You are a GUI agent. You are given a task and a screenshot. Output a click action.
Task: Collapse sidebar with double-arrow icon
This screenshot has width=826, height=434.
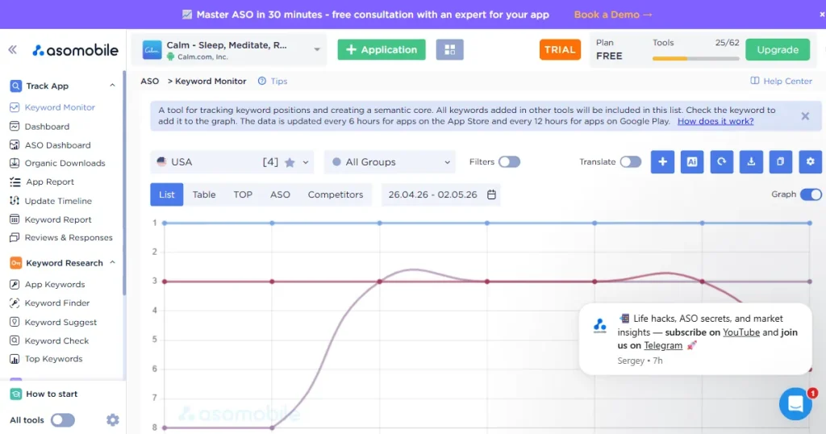click(x=13, y=50)
